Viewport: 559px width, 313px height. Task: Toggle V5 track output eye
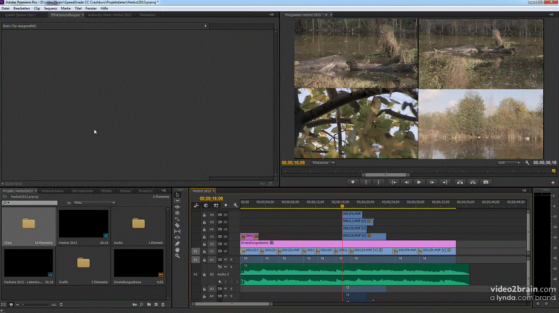tap(226, 222)
